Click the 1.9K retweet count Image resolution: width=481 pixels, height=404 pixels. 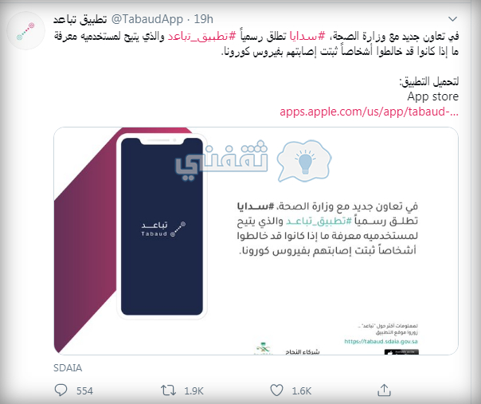click(194, 390)
